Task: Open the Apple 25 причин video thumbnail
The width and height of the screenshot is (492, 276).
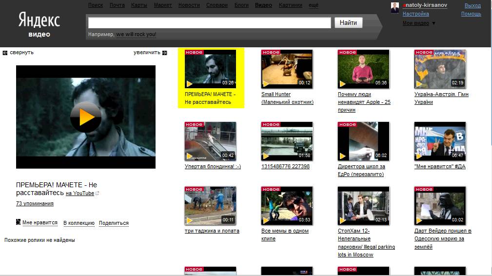Action: [x=363, y=69]
